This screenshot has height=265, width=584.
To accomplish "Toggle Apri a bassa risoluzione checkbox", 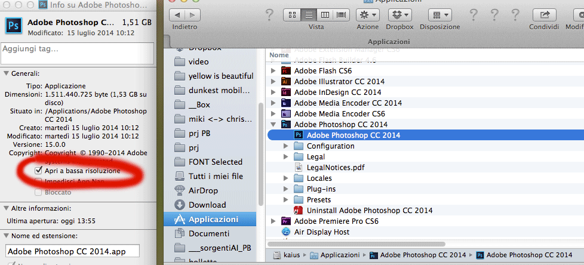I will pyautogui.click(x=38, y=171).
